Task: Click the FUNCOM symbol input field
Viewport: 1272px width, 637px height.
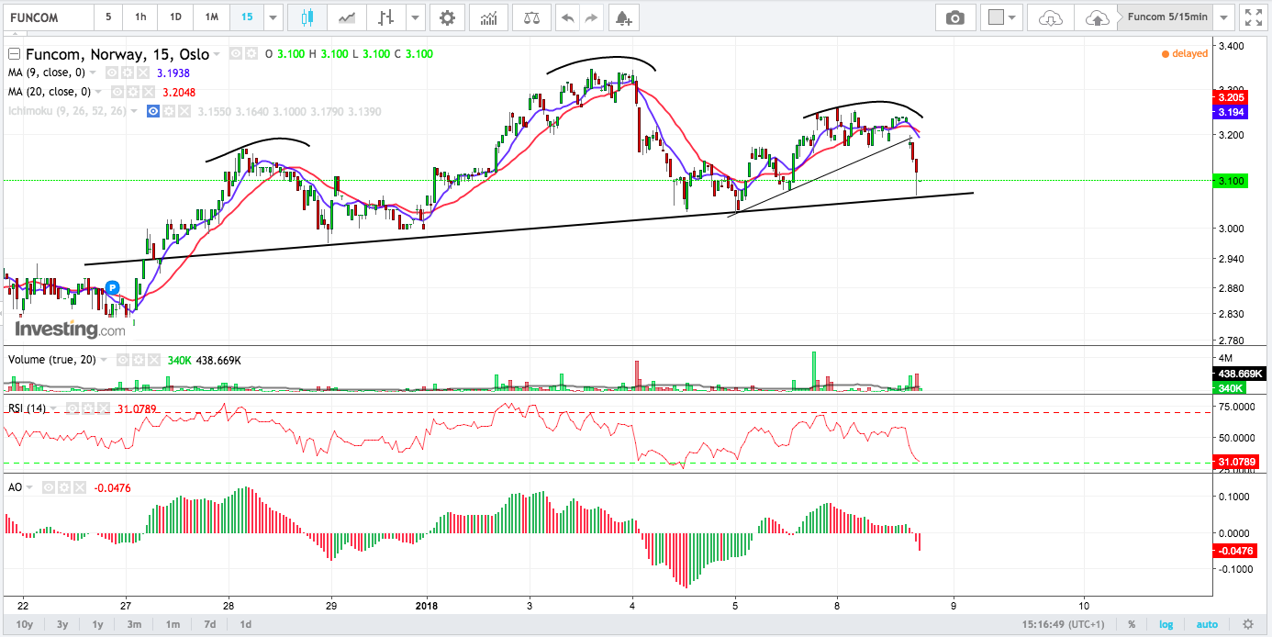Action: pos(48,17)
